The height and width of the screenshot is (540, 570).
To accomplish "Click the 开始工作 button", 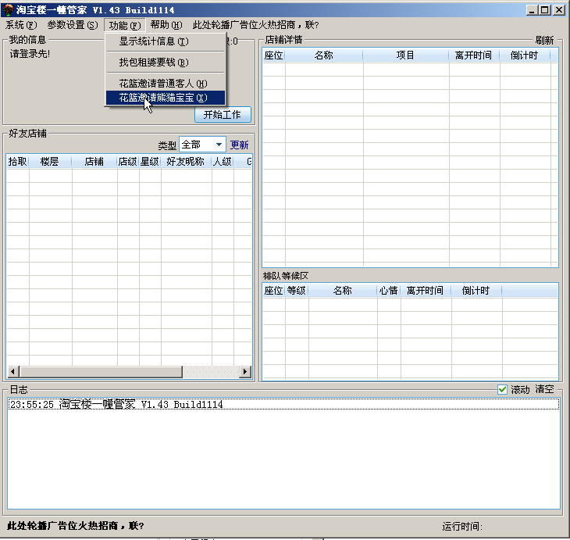I will pos(223,115).
